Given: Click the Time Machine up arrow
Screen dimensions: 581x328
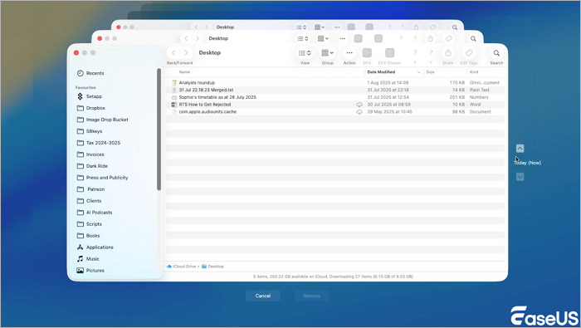Looking at the screenshot, I should click(x=520, y=149).
